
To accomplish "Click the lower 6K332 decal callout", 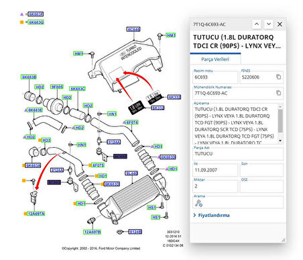I will (x=158, y=108).
